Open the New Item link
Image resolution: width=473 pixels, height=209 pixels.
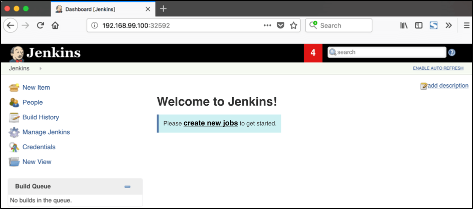click(36, 87)
